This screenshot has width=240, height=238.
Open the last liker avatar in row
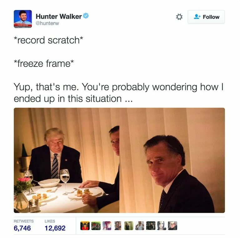(172, 226)
